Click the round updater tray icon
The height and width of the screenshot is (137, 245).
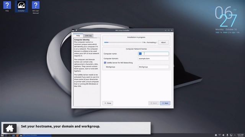click(216, 135)
